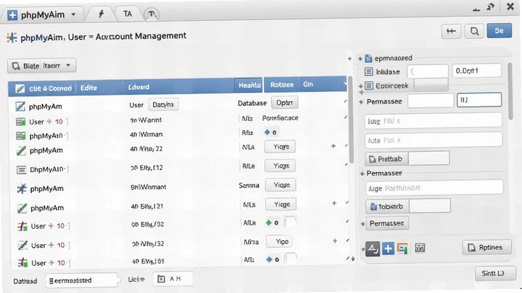The image size is (522, 293).
Task: Click the pencil icon in the 40 Blly,121 row
Action: click(x=22, y=208)
